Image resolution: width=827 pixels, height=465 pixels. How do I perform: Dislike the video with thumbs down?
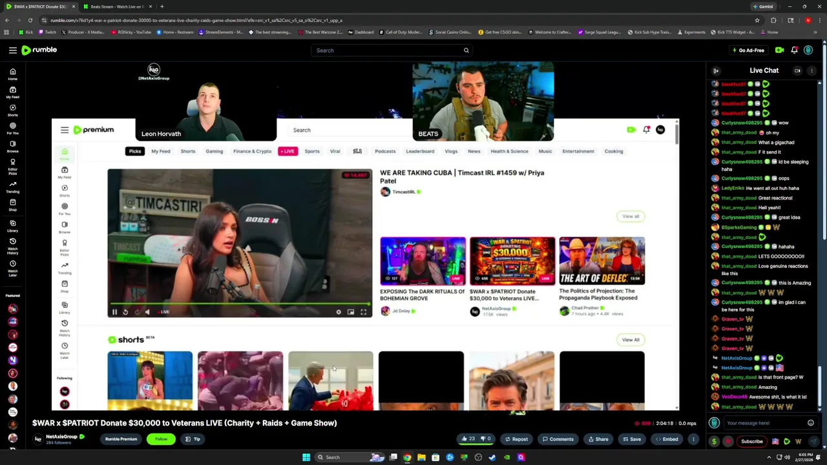click(485, 439)
